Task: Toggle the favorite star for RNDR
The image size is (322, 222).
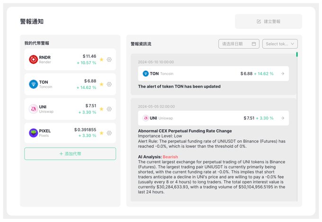Action: tap(101, 59)
